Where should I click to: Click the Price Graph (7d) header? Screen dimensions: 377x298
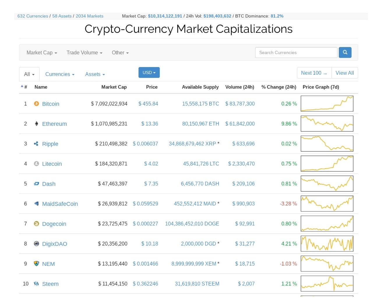click(321, 87)
